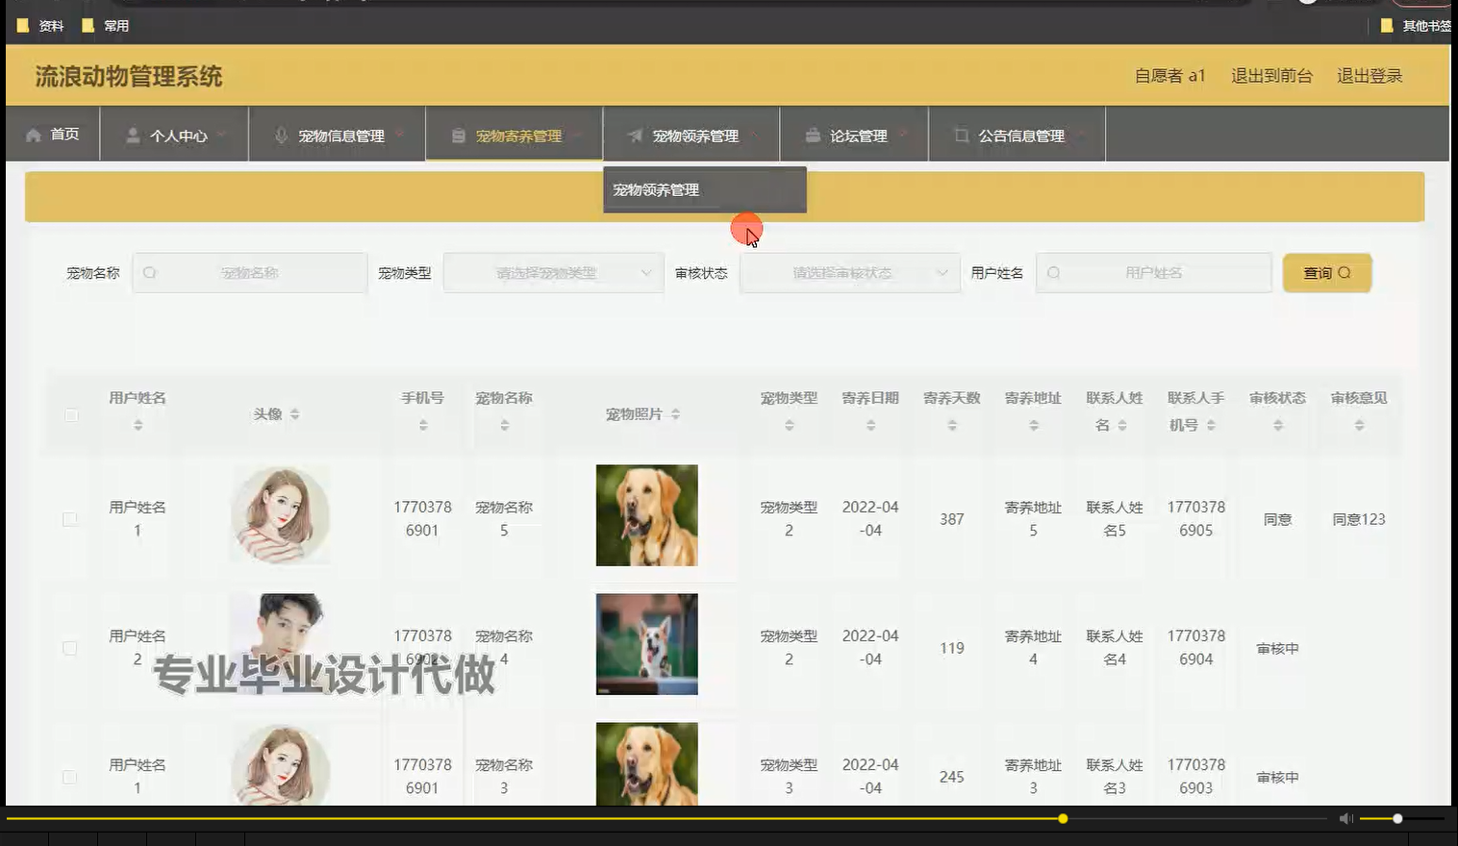Check the row checkbox for 用户姓名2
The width and height of the screenshot is (1458, 846).
[x=69, y=648]
